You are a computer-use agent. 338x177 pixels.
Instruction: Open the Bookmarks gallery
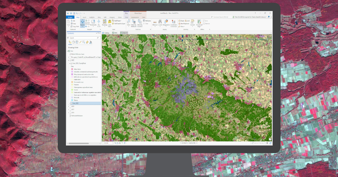click(93, 22)
